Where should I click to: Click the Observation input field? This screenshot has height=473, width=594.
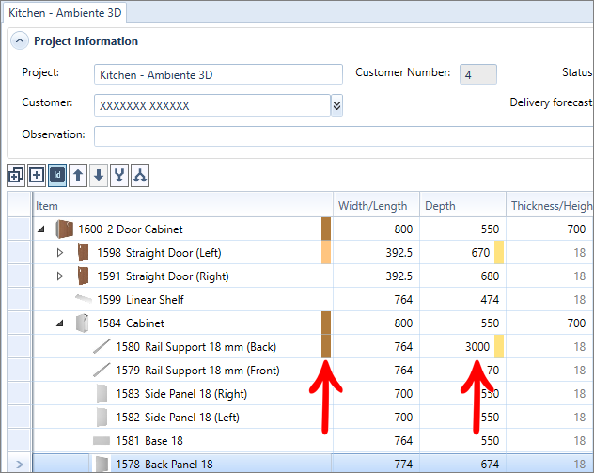click(x=344, y=136)
